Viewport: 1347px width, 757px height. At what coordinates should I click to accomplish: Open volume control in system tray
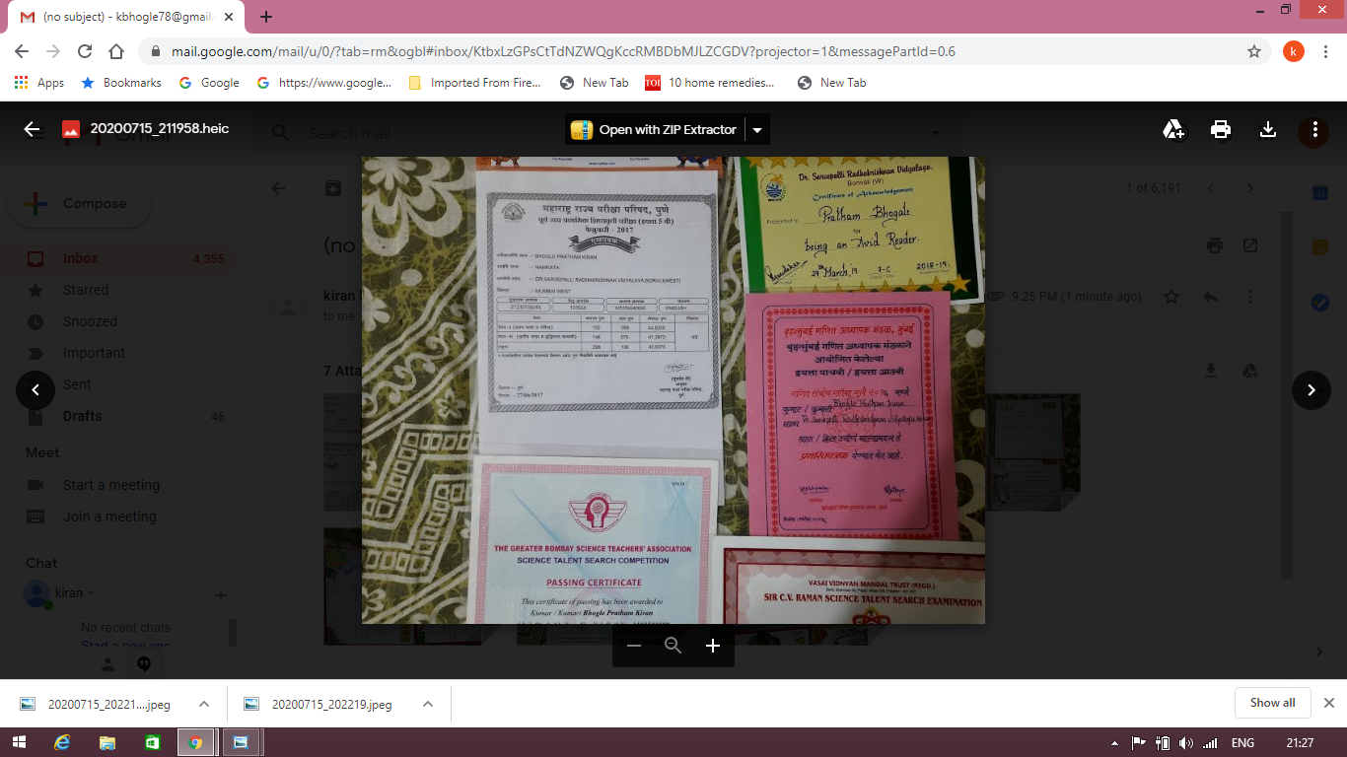click(x=1185, y=743)
